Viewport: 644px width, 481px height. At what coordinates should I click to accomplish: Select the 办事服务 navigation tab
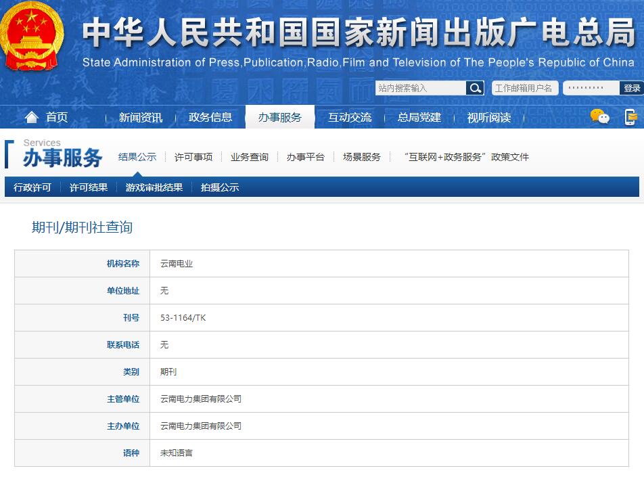pyautogui.click(x=280, y=118)
